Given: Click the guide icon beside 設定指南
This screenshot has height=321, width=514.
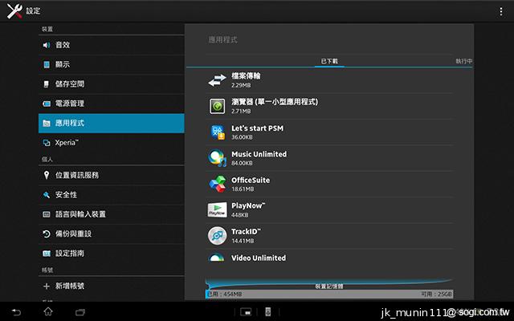Looking at the screenshot, I should click(47, 254).
